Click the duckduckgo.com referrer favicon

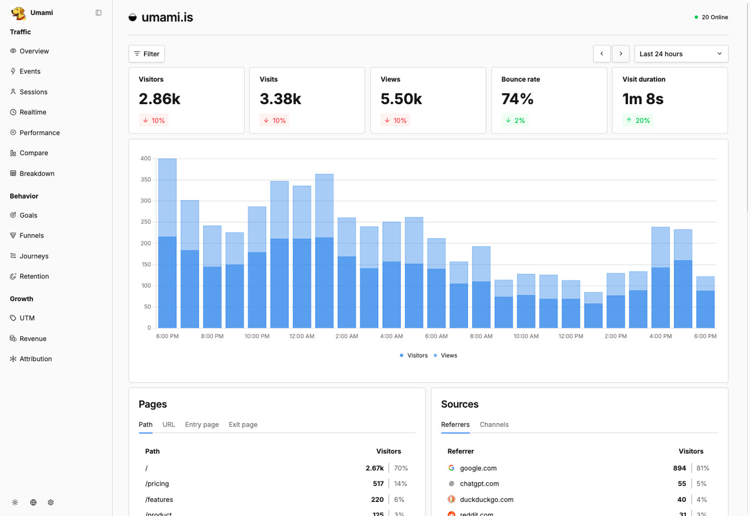[452, 499]
